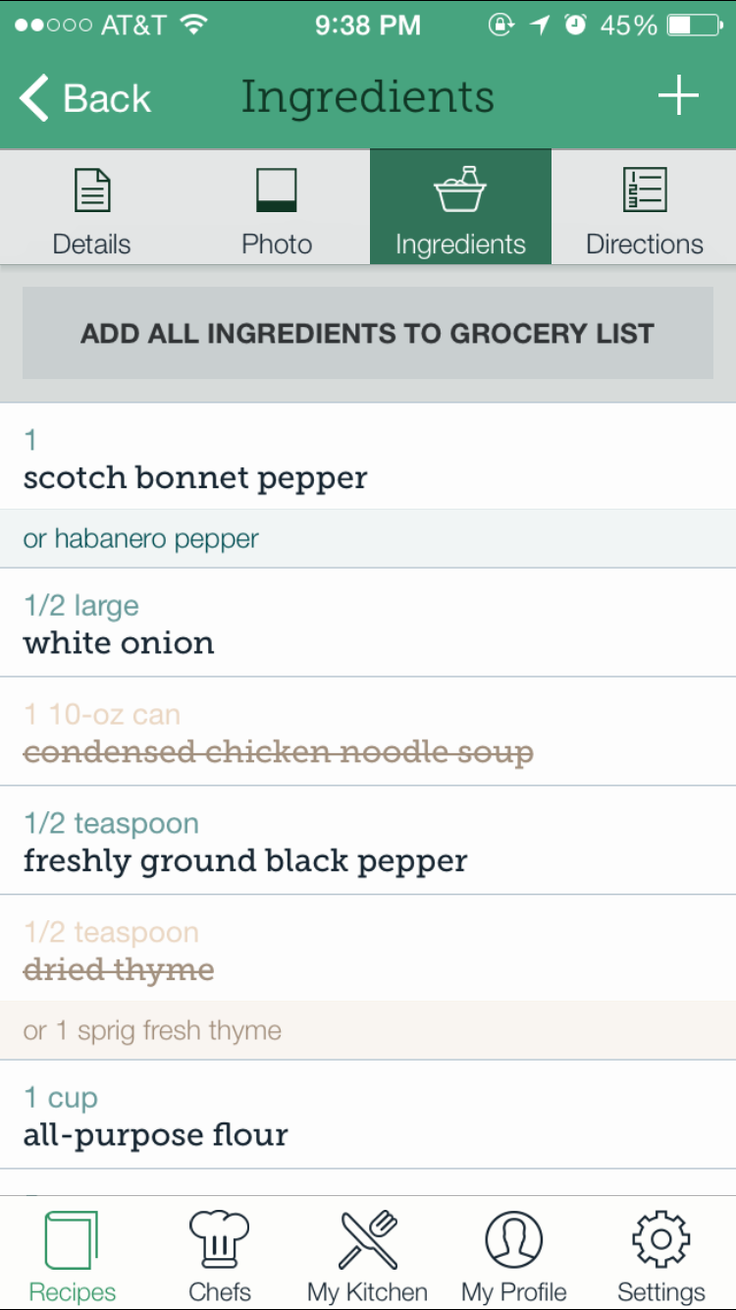Open My Kitchen fork and knife icon

tap(367, 1240)
